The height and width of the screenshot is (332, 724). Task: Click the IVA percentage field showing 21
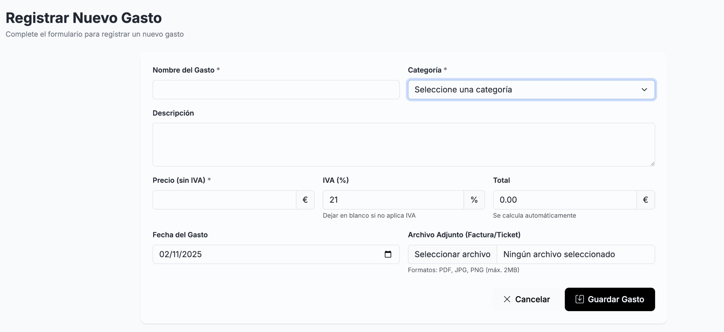coord(393,200)
